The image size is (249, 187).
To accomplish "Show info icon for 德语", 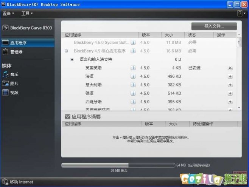I will click(x=133, y=93).
